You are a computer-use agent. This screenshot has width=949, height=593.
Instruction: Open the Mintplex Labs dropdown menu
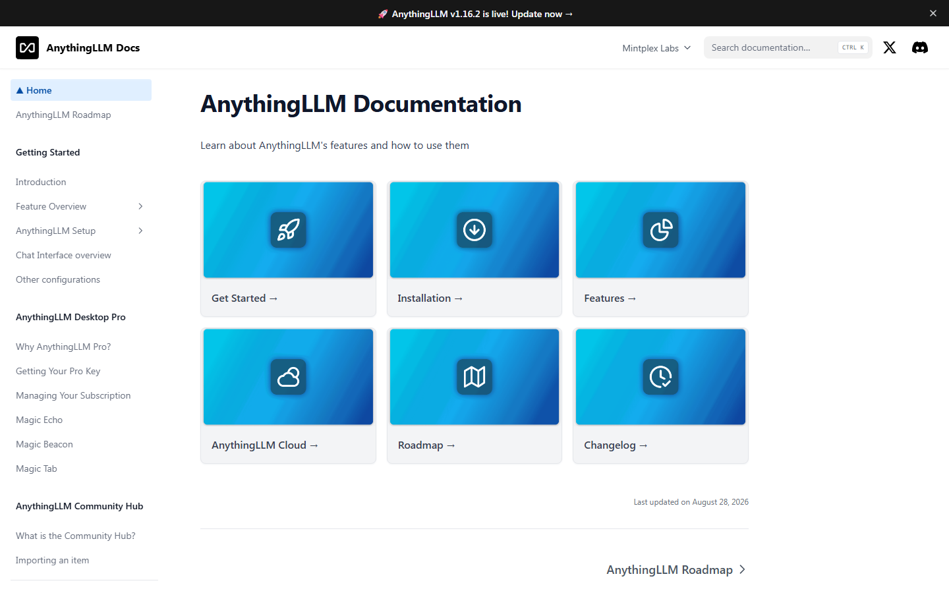click(x=656, y=48)
